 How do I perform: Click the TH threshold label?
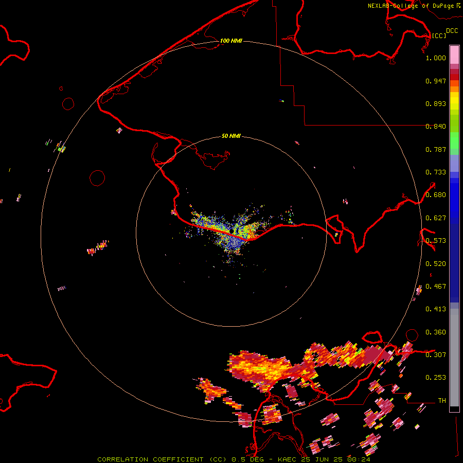(x=442, y=401)
